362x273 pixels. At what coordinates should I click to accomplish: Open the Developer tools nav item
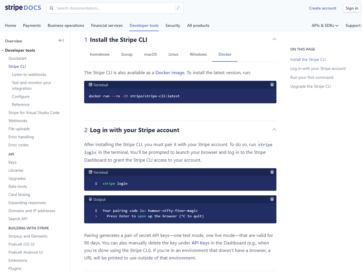click(144, 25)
